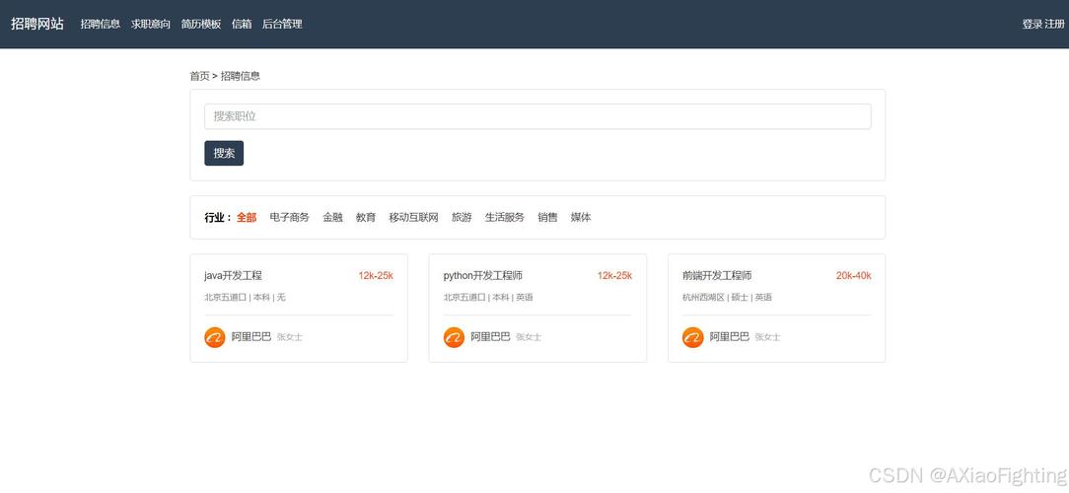Viewport: 1069px width, 493px height.
Task: Click the 首页 breadcrumb link
Action: [199, 76]
